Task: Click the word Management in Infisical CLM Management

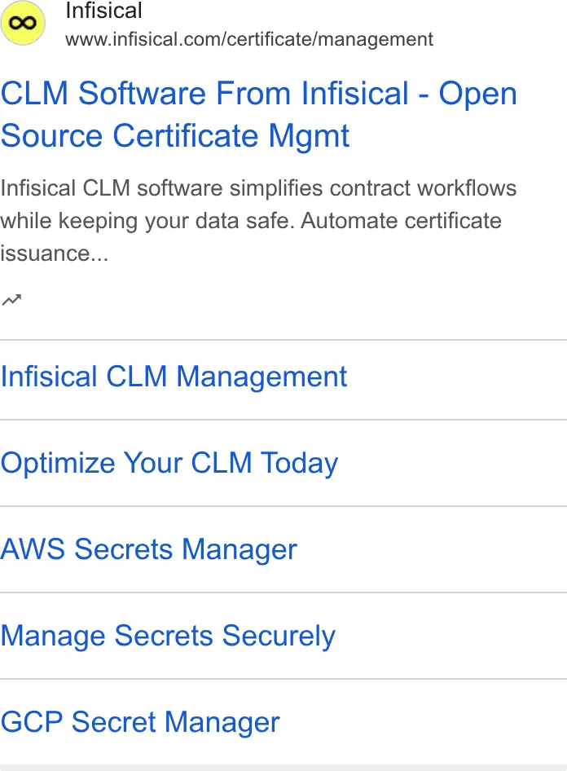Action: point(262,377)
